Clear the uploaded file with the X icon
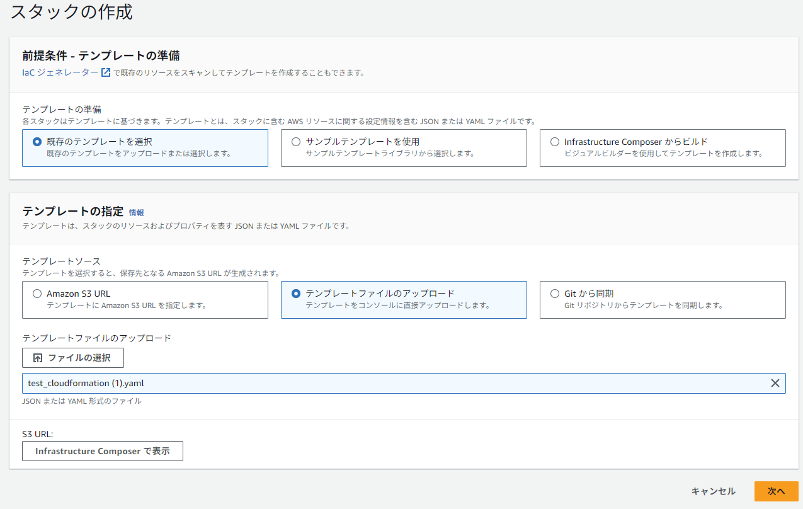 775,383
